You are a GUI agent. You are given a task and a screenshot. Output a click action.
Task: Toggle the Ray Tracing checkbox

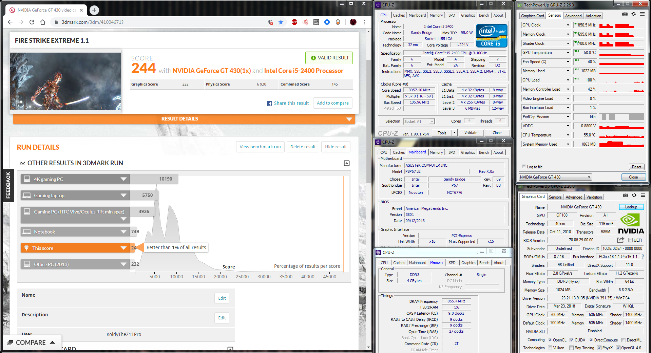click(572, 348)
